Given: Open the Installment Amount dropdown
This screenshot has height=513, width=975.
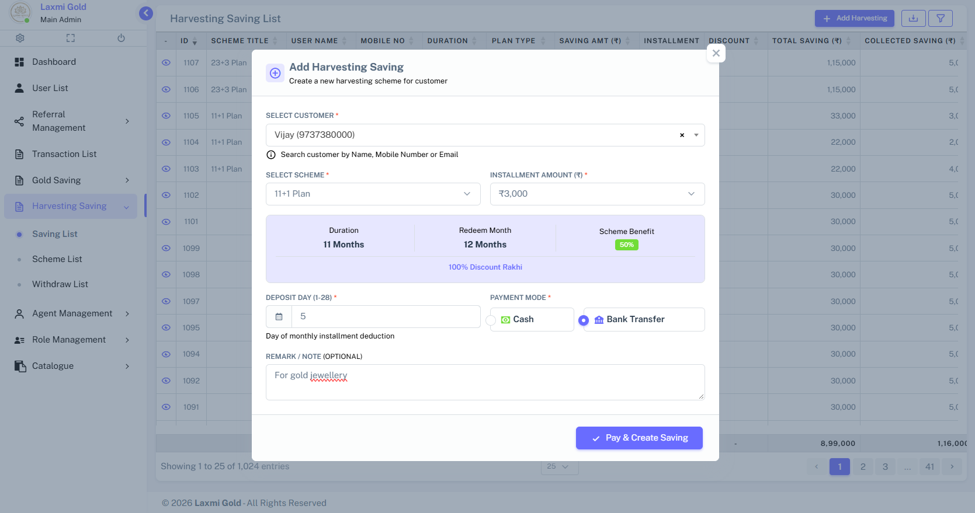Looking at the screenshot, I should point(598,194).
